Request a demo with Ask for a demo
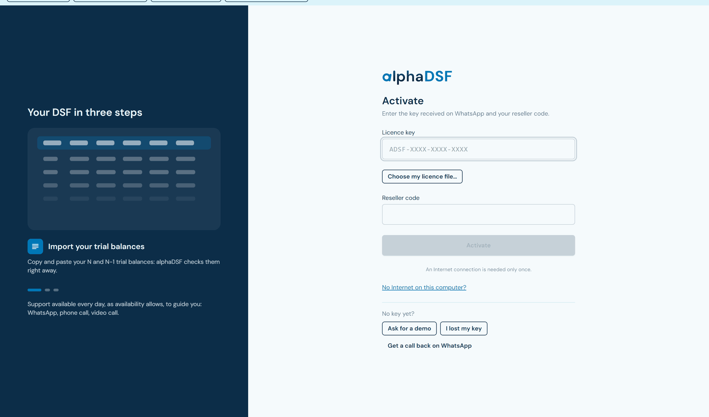709x417 pixels. coord(409,329)
